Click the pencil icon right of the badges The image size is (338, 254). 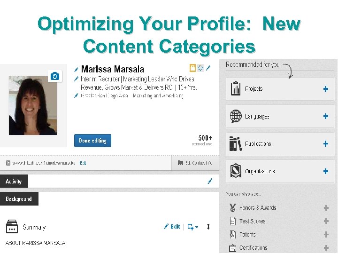pos(208,68)
